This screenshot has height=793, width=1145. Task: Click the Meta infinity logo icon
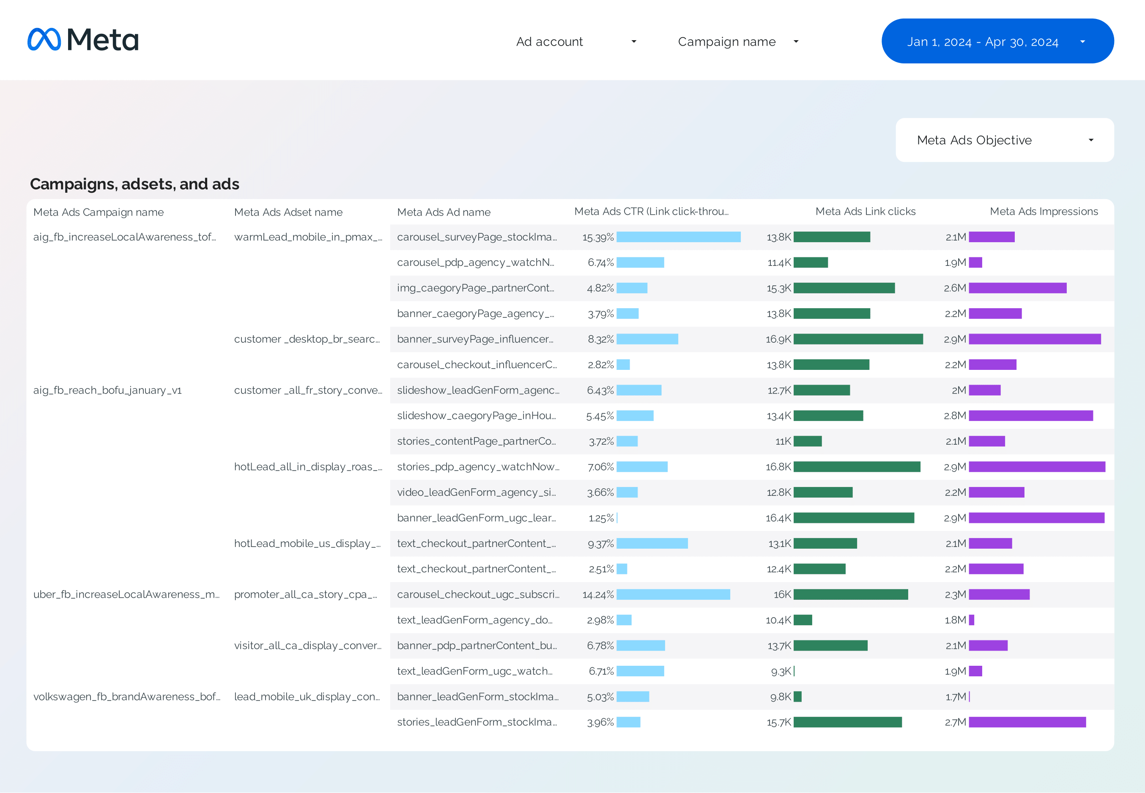[x=44, y=39]
